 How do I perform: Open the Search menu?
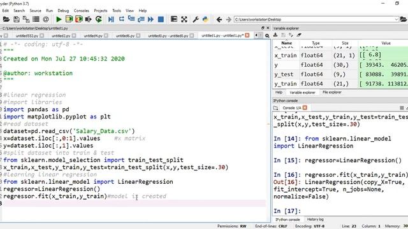pos(19,11)
